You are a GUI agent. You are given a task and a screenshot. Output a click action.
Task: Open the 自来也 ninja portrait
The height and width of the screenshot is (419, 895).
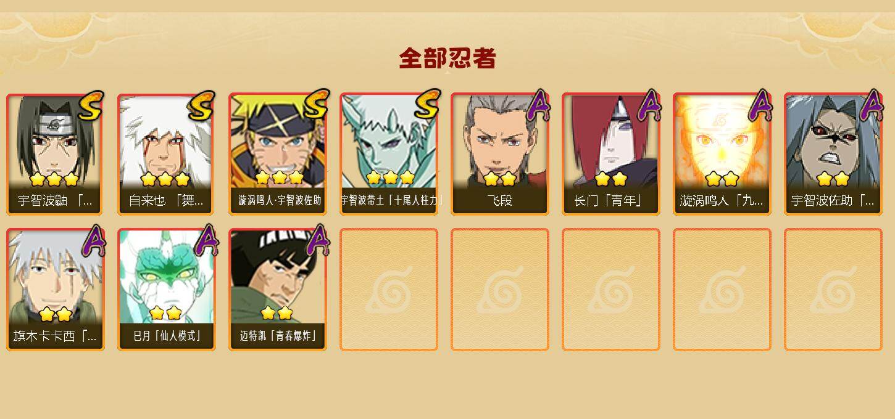tap(167, 154)
